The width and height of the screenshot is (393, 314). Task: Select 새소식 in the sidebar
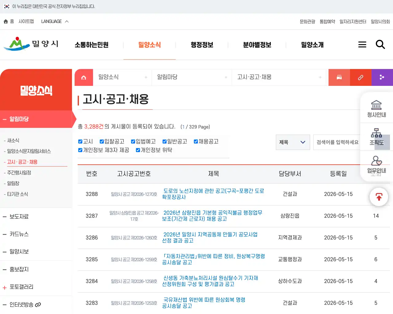13,140
